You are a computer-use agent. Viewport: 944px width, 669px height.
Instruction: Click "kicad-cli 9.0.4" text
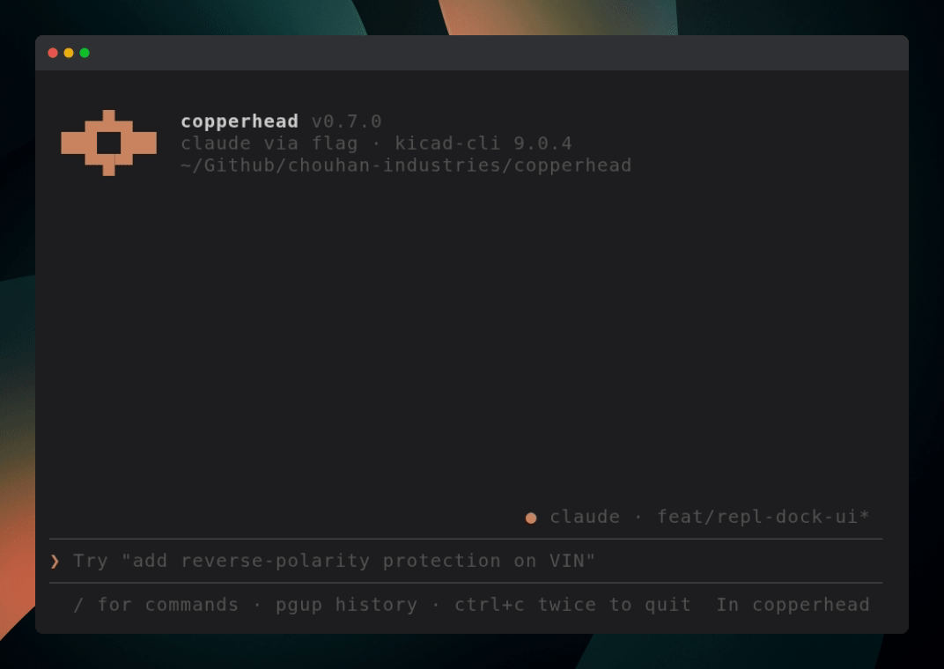click(x=483, y=143)
